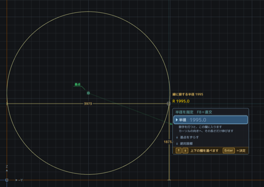264x187 pixels.
Task: Click the snap square marker on circle edge
Action: [x=169, y=104]
